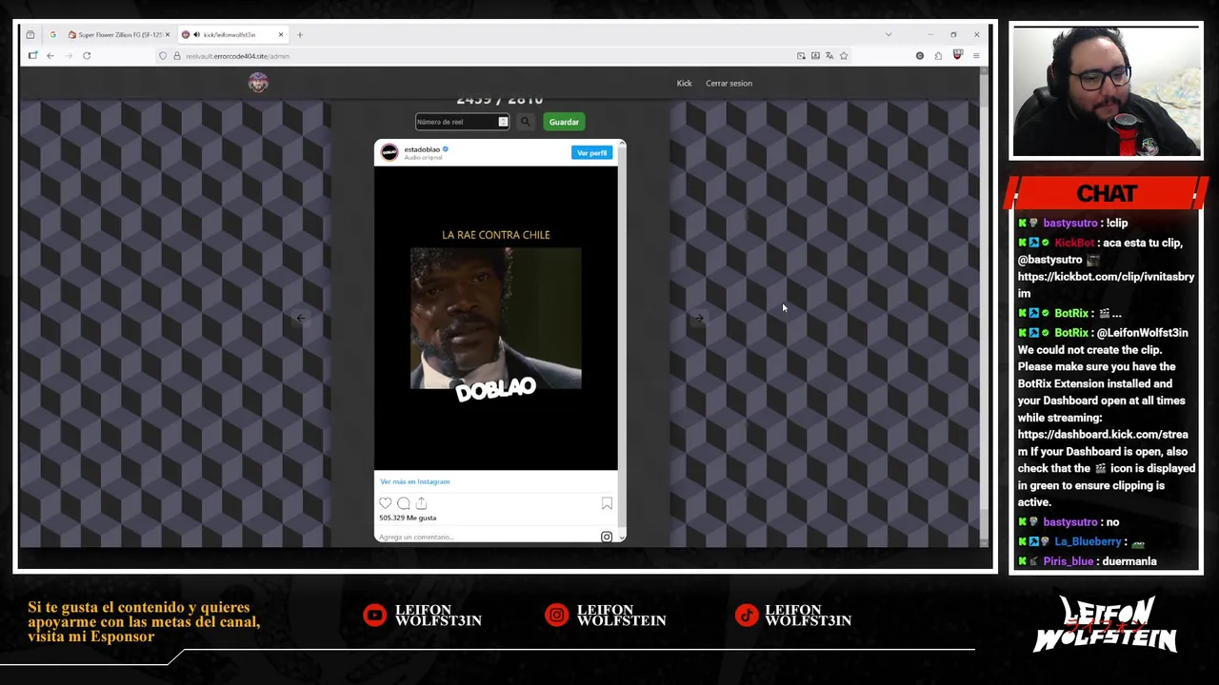Viewport: 1219px width, 685px height.
Task: Bookmark this page with the star icon
Action: (x=844, y=56)
